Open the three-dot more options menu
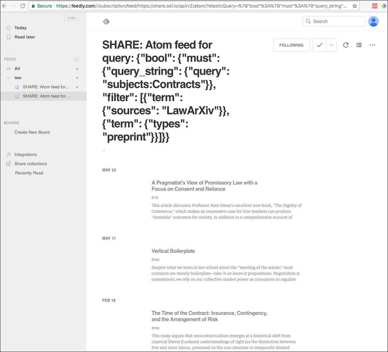 (x=372, y=45)
